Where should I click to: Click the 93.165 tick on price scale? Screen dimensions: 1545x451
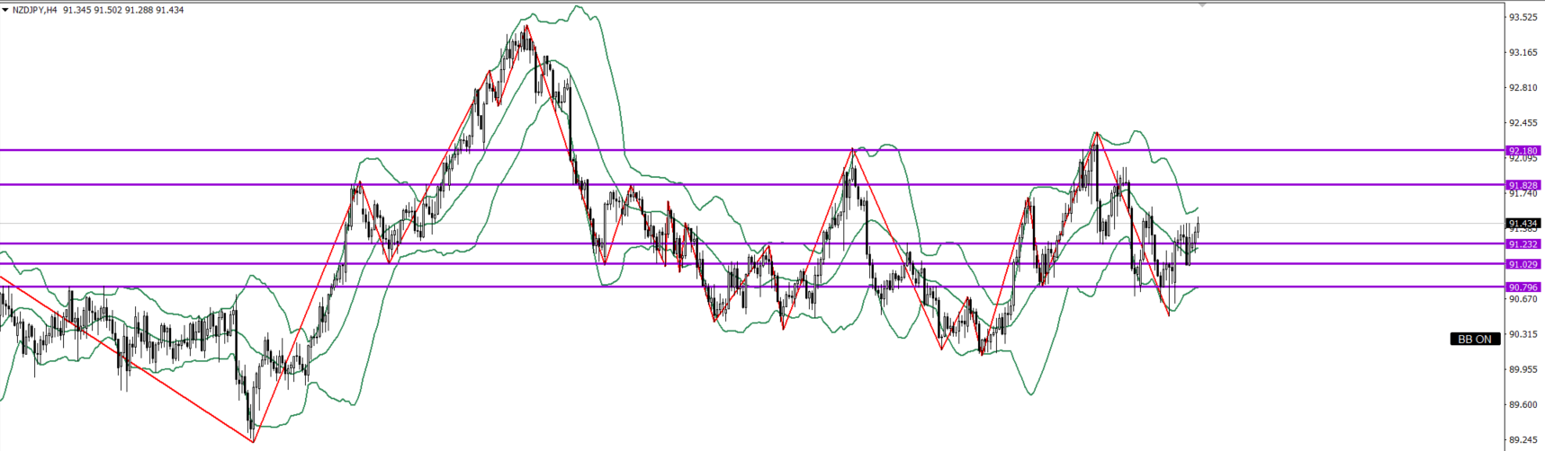[x=1523, y=52]
